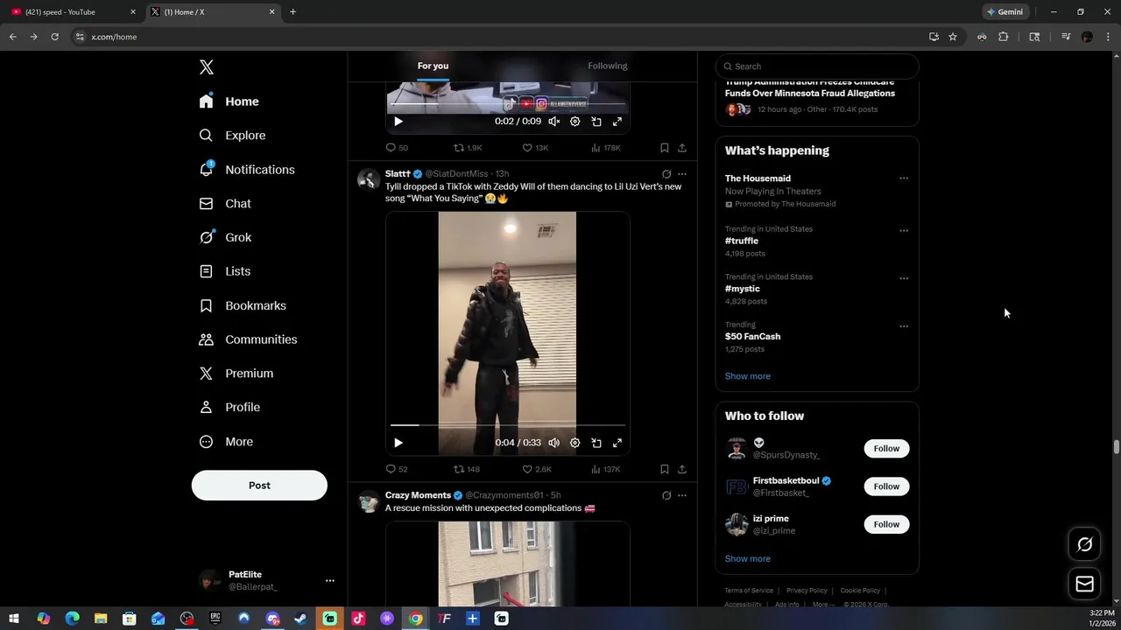Viewport: 1121px width, 630px height.
Task: Switch to the For you tab
Action: point(433,66)
